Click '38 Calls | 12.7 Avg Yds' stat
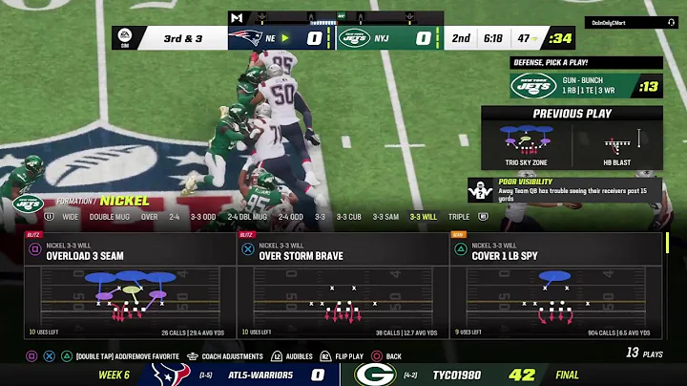The image size is (687, 386). (406, 332)
